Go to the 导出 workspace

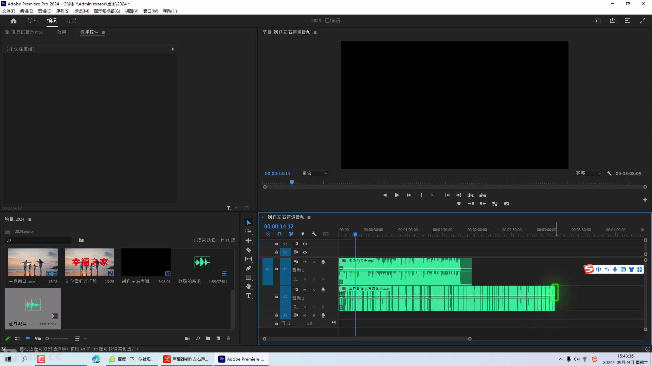(x=71, y=21)
